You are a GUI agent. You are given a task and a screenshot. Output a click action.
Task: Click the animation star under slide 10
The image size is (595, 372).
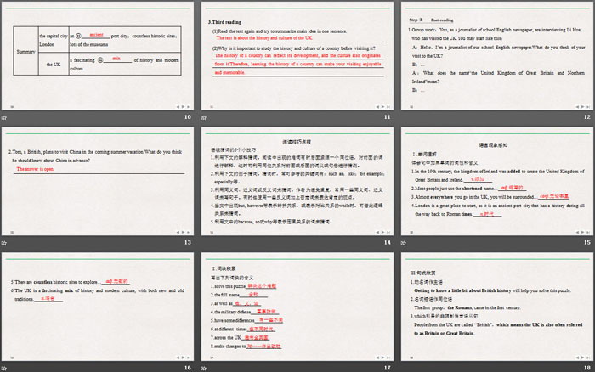[4, 117]
